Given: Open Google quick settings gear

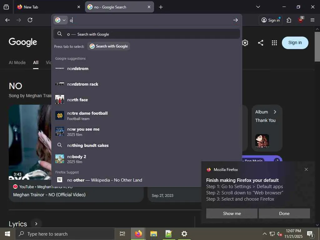Looking at the screenshot, I should pos(245,42).
